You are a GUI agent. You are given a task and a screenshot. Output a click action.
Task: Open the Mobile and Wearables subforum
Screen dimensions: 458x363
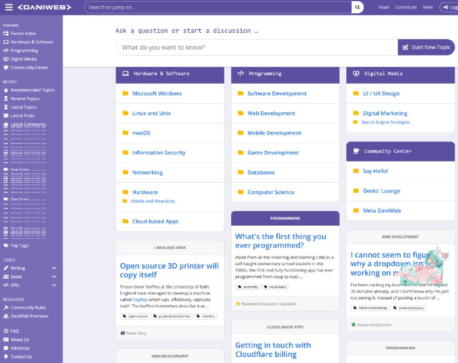click(153, 201)
